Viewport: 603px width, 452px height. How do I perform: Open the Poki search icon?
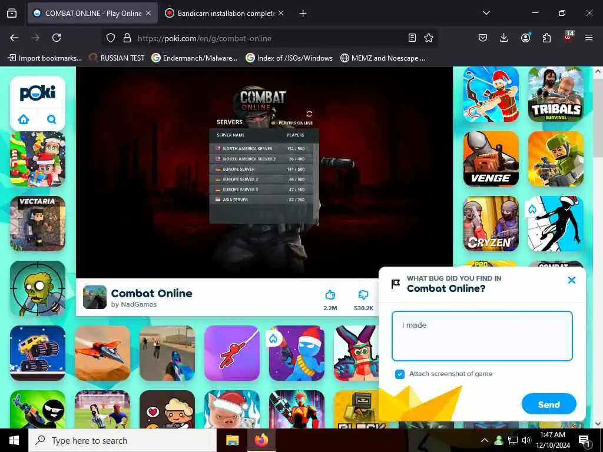[x=52, y=119]
